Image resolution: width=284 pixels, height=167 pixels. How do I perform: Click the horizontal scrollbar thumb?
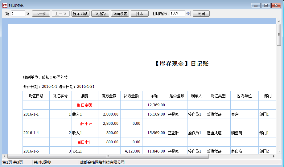pos(108,156)
